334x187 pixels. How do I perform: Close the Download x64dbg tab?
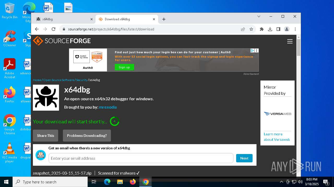(x=154, y=19)
